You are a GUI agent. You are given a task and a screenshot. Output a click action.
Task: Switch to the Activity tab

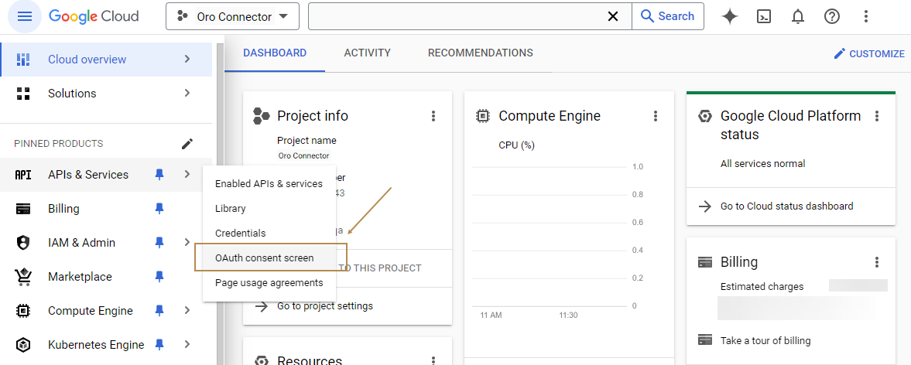point(367,53)
